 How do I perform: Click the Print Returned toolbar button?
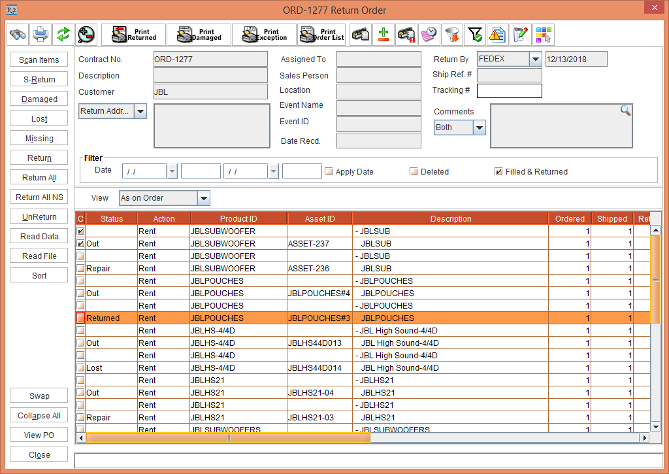(x=133, y=34)
